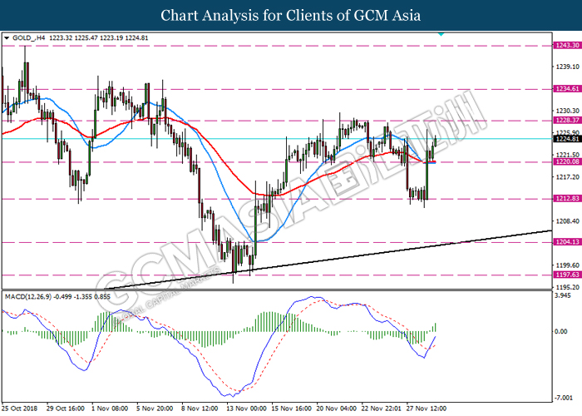The width and height of the screenshot is (582, 416).
Task: Click the chart dropdown arrow beside GOLD_H4
Action: tap(7, 38)
